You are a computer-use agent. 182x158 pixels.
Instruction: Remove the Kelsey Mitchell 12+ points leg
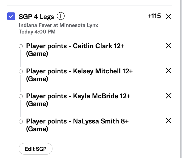(x=169, y=71)
